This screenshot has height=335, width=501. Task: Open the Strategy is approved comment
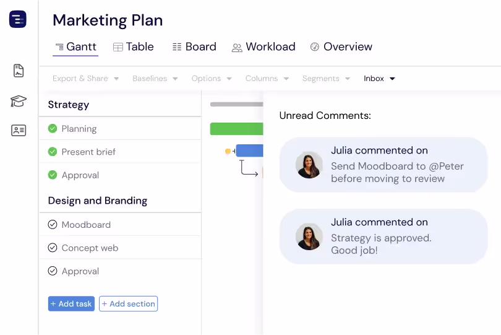pos(383,237)
